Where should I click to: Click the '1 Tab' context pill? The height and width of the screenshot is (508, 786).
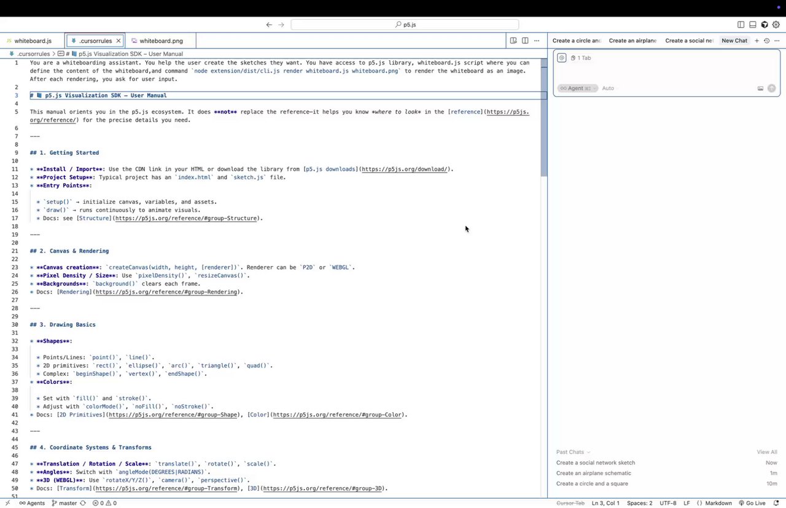point(581,58)
